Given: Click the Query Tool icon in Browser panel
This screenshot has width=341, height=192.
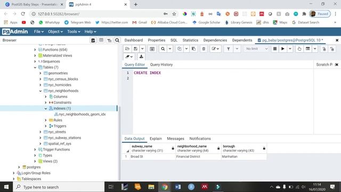Looking at the screenshot, I should [93, 41].
